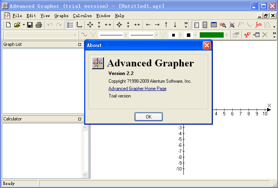
Task: Delete the graph with the X icon
Action: (x=265, y=35)
